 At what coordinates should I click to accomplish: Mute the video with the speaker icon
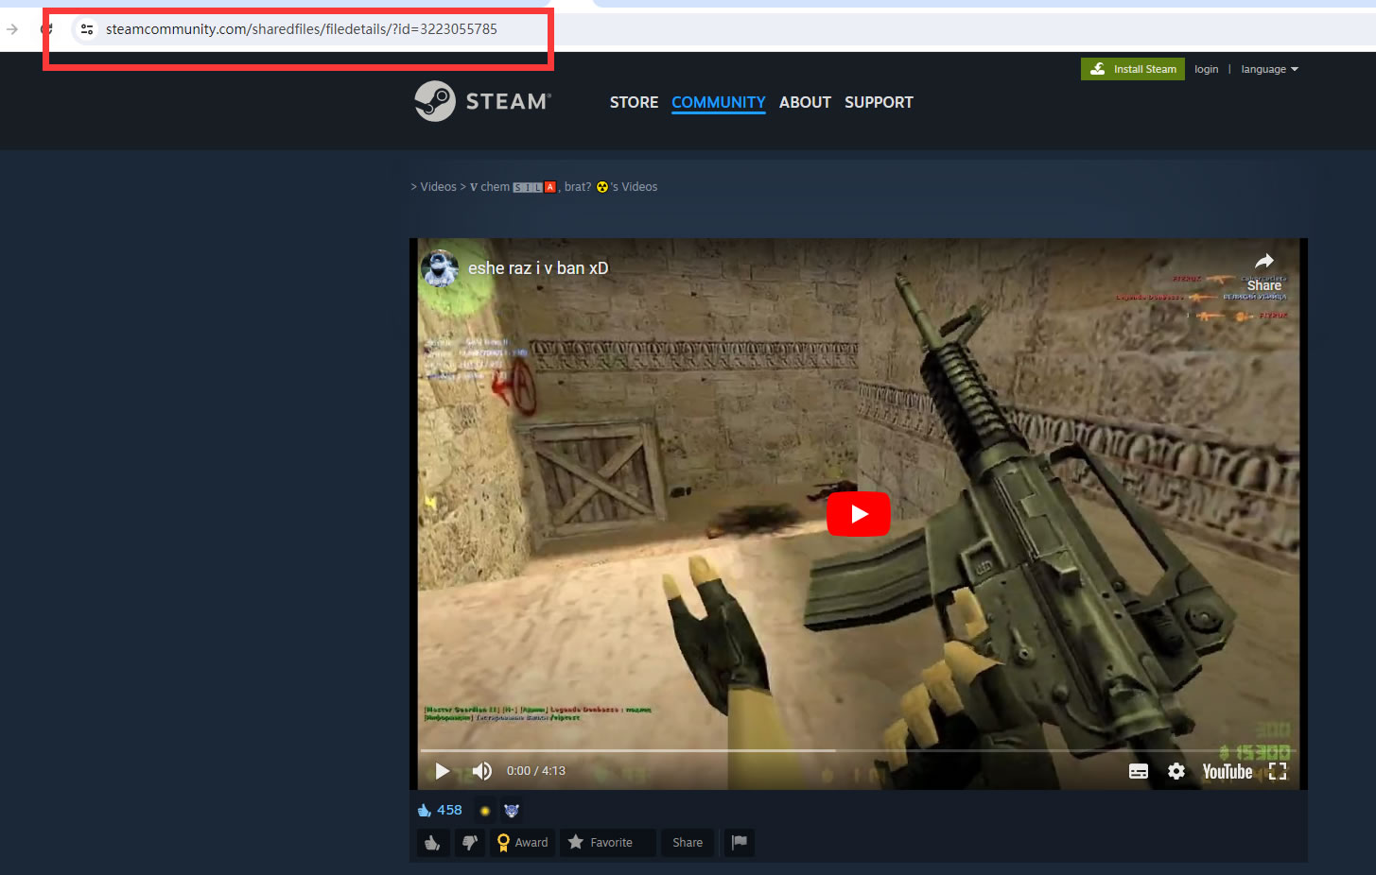pos(482,771)
